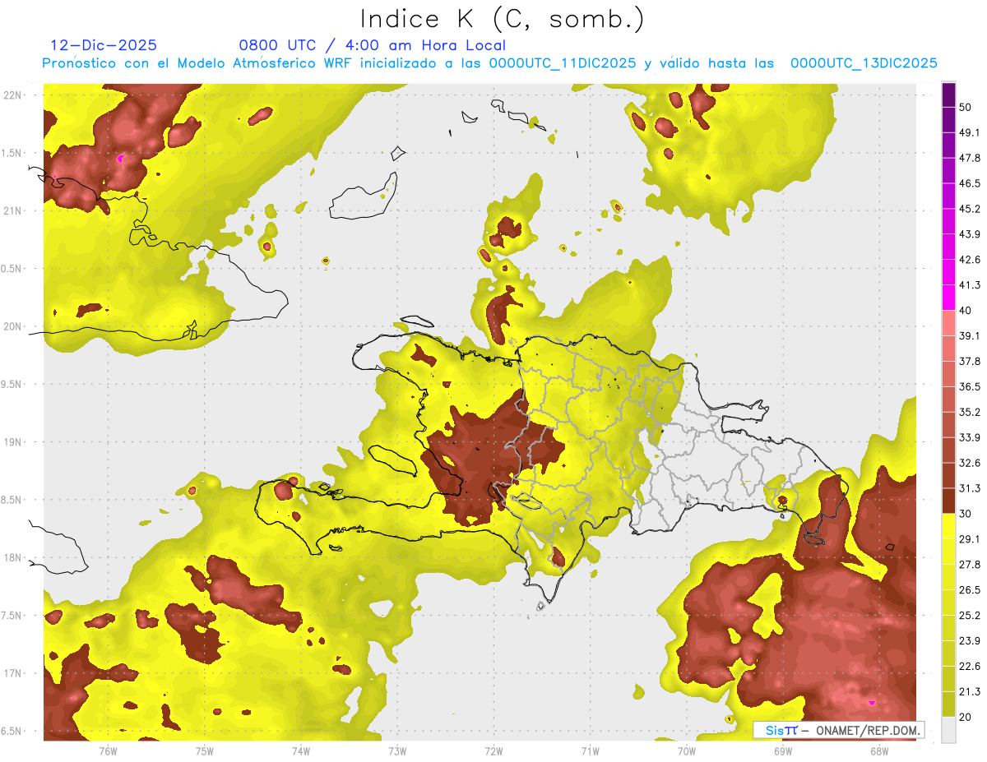Image resolution: width=987 pixels, height=762 pixels.
Task: Click colorbar value "43.9"
Action: tap(970, 234)
